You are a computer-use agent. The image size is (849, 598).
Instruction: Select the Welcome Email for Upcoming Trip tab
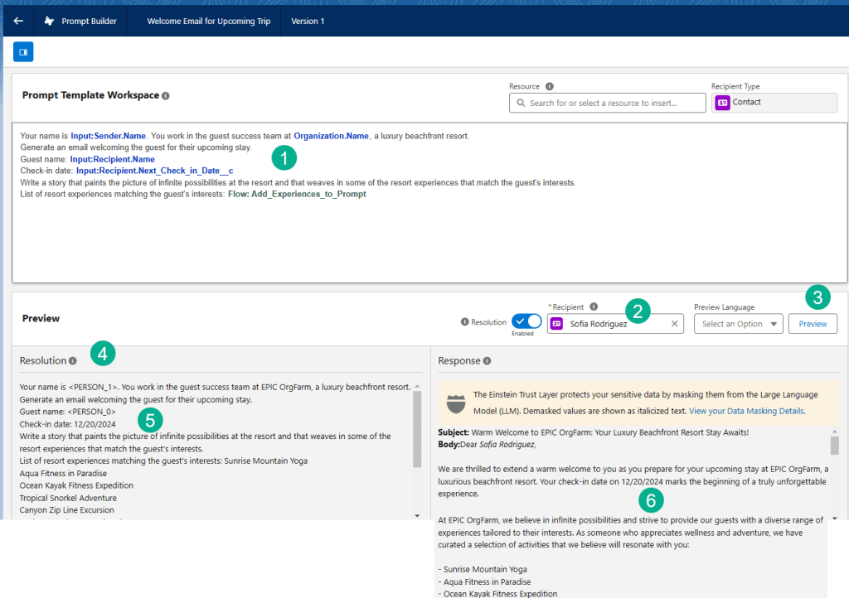pyautogui.click(x=208, y=21)
